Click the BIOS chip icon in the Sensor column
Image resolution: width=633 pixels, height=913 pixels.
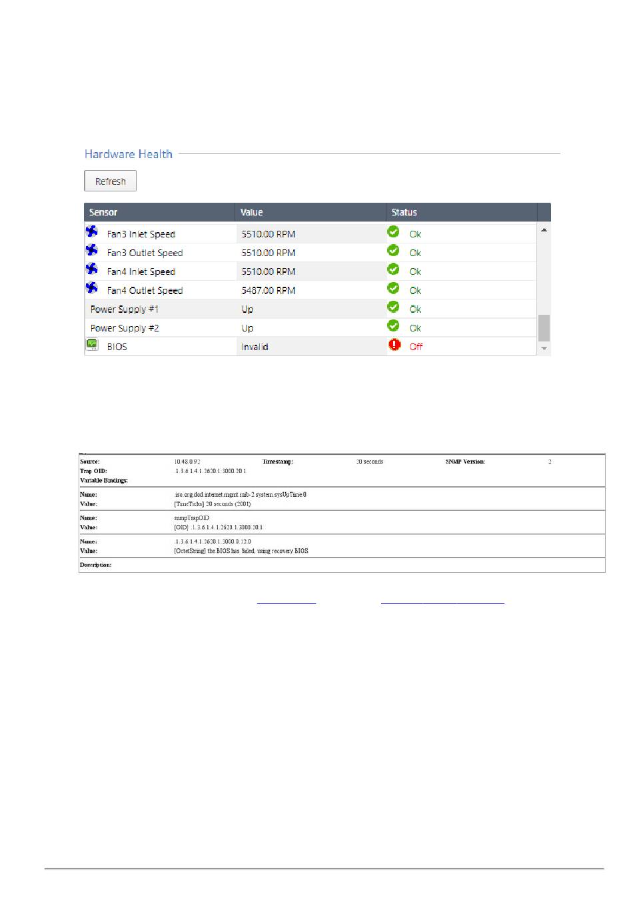[x=92, y=344]
